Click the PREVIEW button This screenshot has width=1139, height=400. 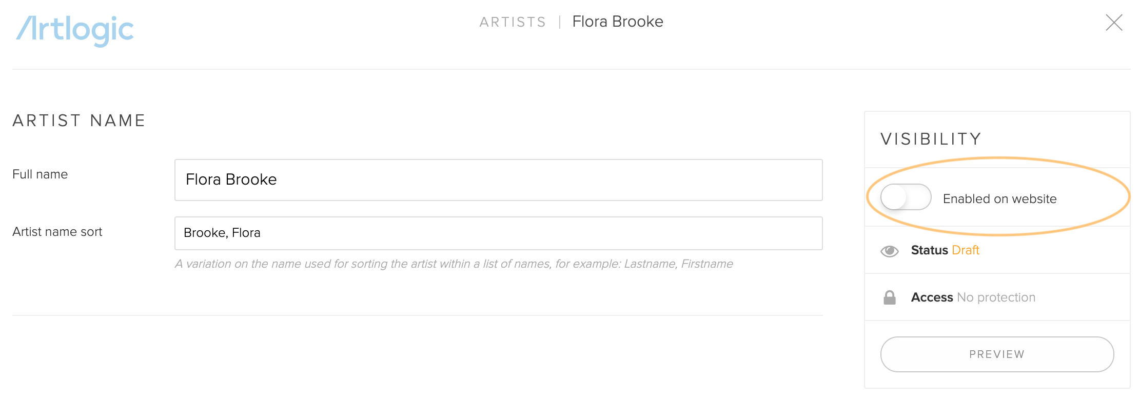click(x=997, y=354)
